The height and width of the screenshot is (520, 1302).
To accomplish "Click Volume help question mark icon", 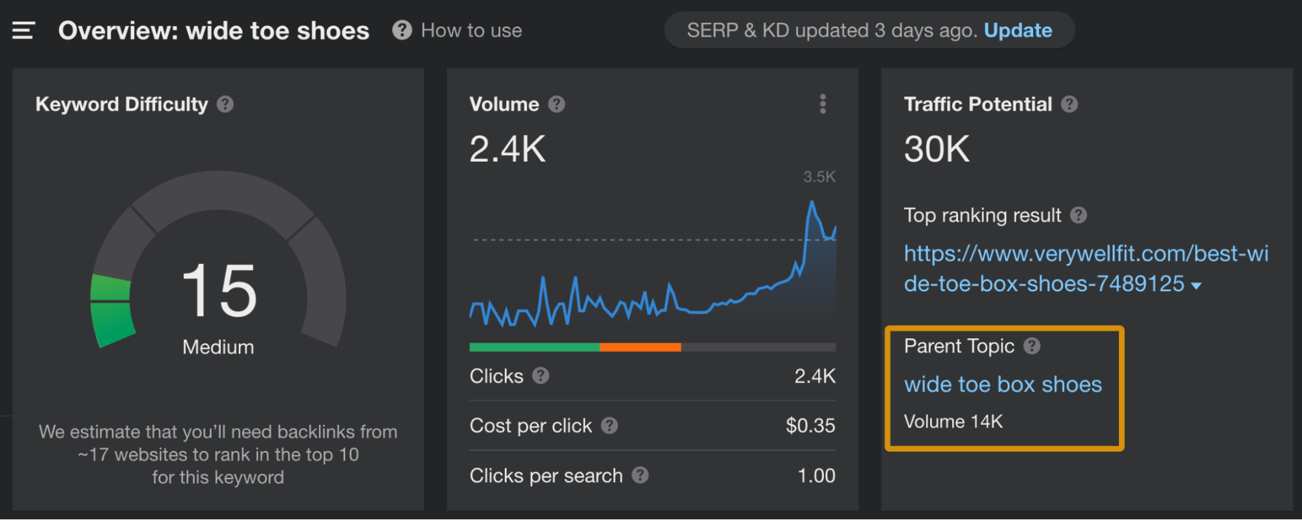I will 556,104.
